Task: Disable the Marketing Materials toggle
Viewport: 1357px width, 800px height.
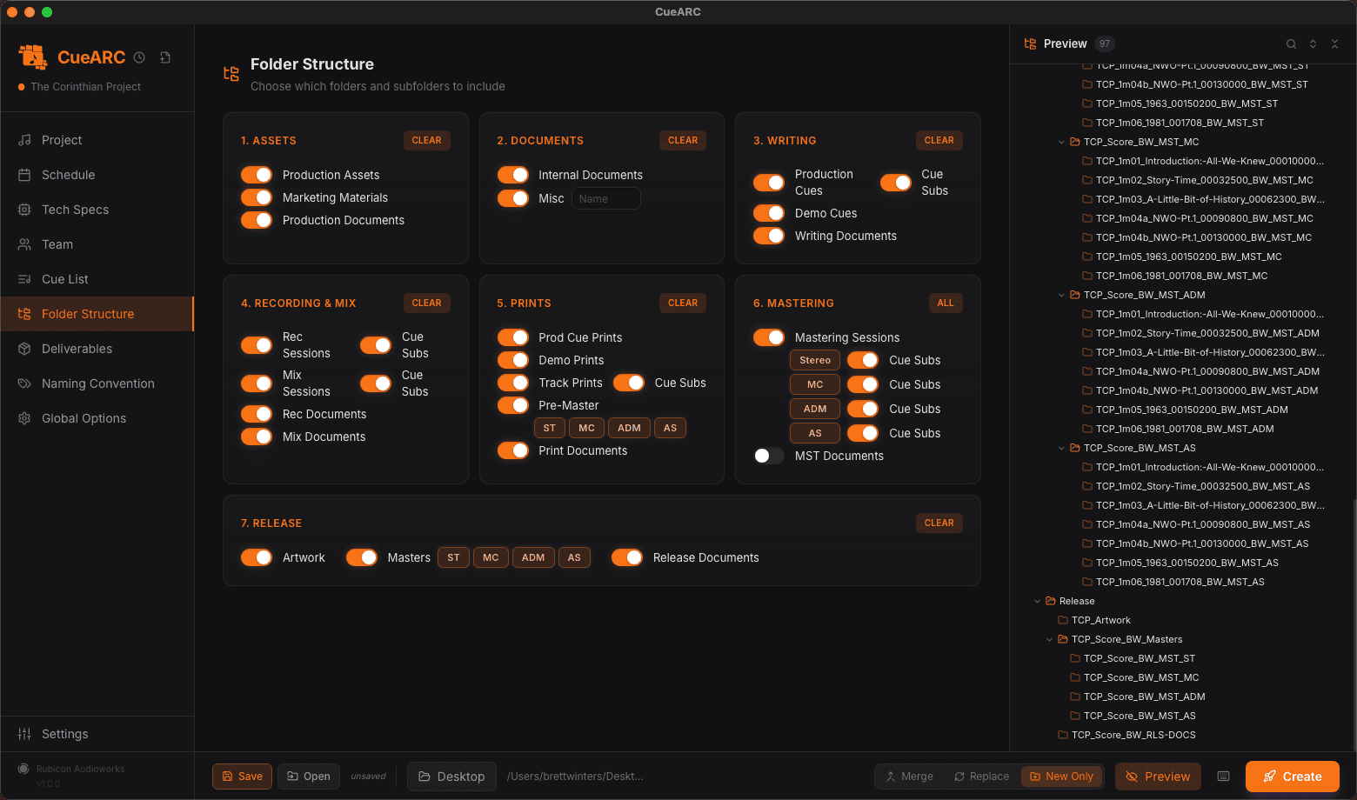Action: point(257,197)
